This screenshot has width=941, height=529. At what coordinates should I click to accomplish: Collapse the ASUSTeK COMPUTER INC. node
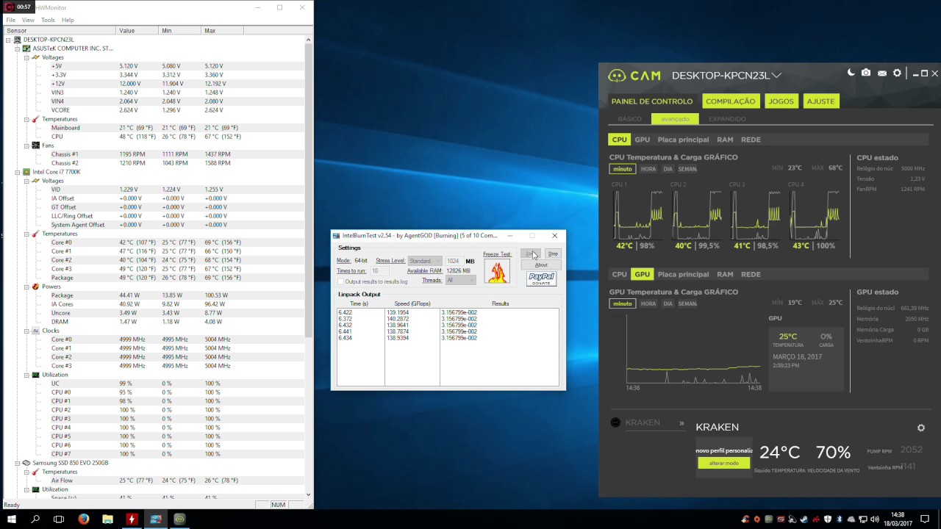click(x=17, y=48)
